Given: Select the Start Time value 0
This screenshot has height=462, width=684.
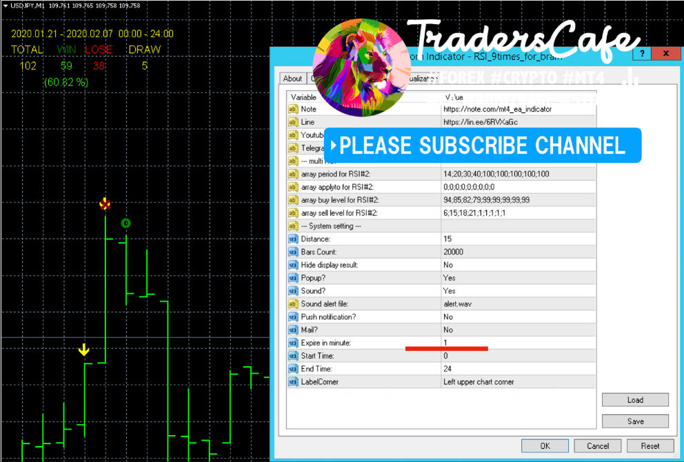Looking at the screenshot, I should 445,356.
